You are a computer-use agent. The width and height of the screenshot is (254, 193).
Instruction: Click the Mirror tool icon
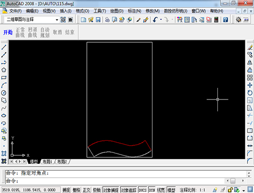click(250, 62)
